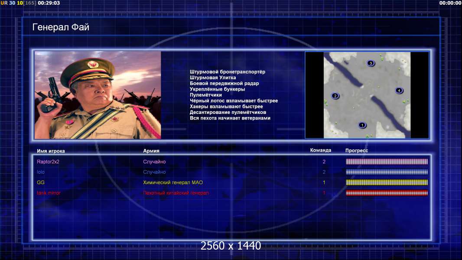Click the tank mirror red progress bar
The height and width of the screenshot is (260, 462).
pyautogui.click(x=387, y=193)
